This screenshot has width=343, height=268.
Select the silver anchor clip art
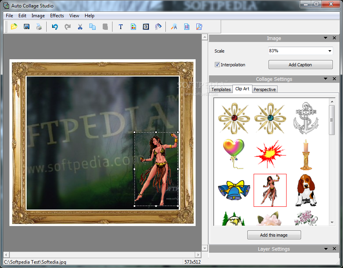coord(306,118)
